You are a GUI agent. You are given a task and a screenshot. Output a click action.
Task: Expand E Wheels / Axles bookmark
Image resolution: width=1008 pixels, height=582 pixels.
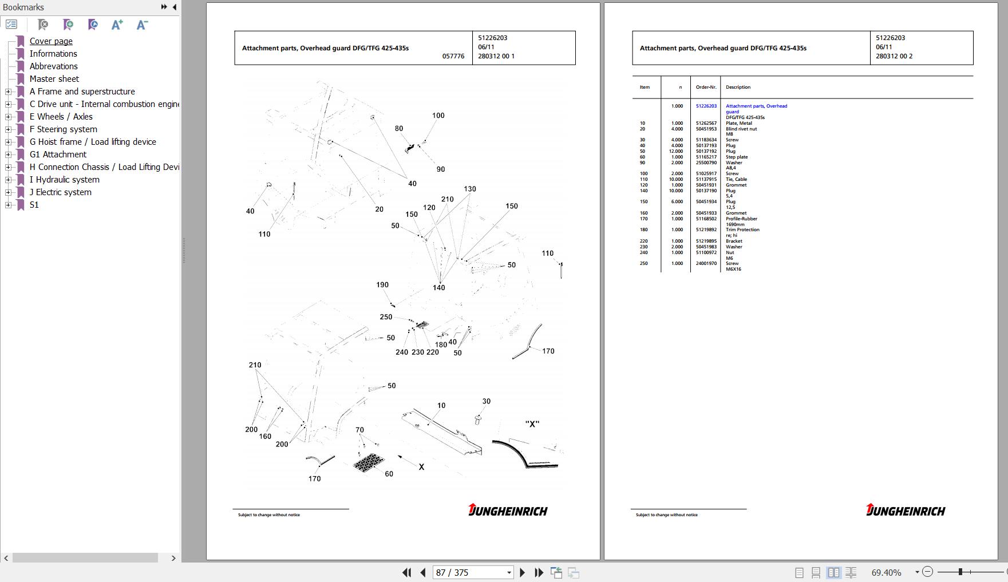[8, 117]
